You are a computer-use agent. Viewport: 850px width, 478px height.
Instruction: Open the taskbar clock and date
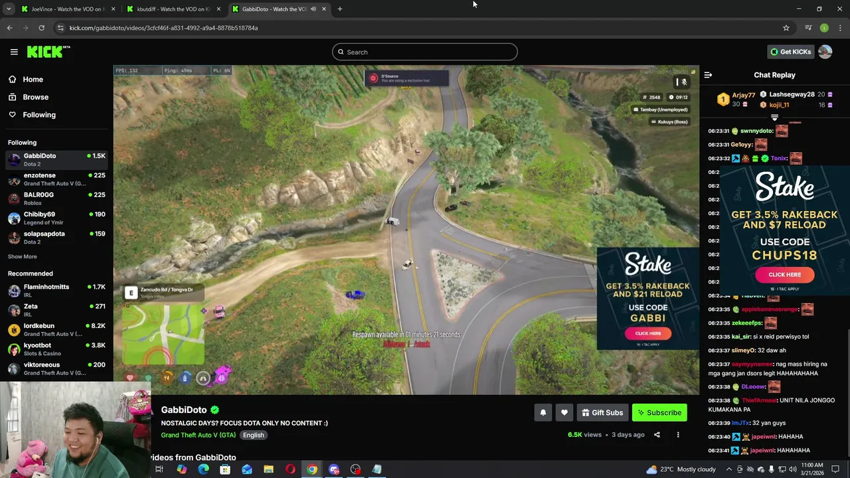[813, 469]
